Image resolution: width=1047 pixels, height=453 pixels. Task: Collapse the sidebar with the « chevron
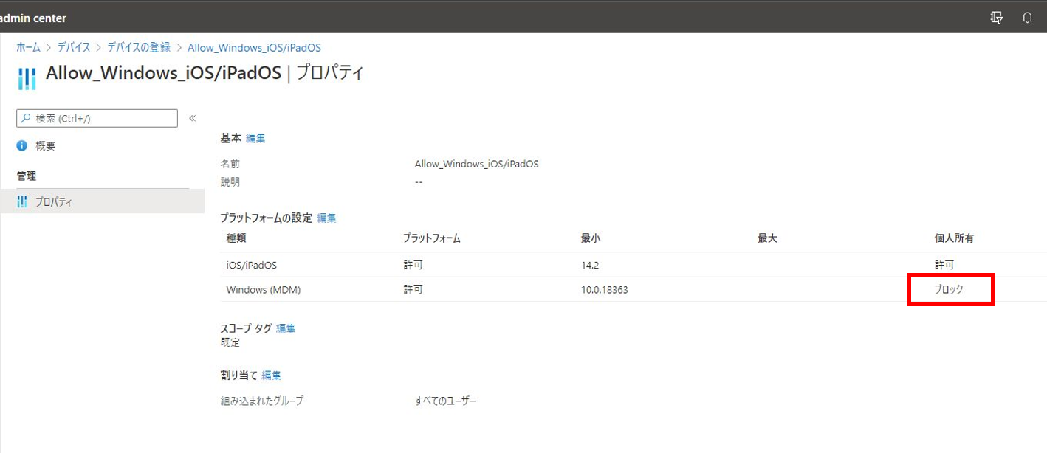[192, 117]
